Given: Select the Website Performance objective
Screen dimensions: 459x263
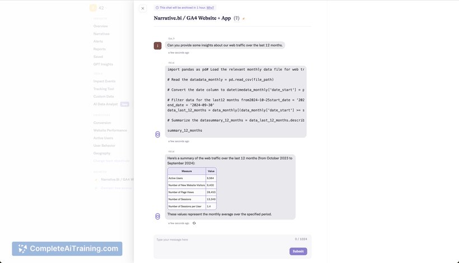Looking at the screenshot, I should 110,130.
